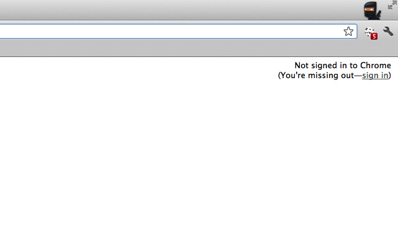Image resolution: width=398 pixels, height=248 pixels.
Task: Open the dice extension icon
Action: pyautogui.click(x=370, y=32)
